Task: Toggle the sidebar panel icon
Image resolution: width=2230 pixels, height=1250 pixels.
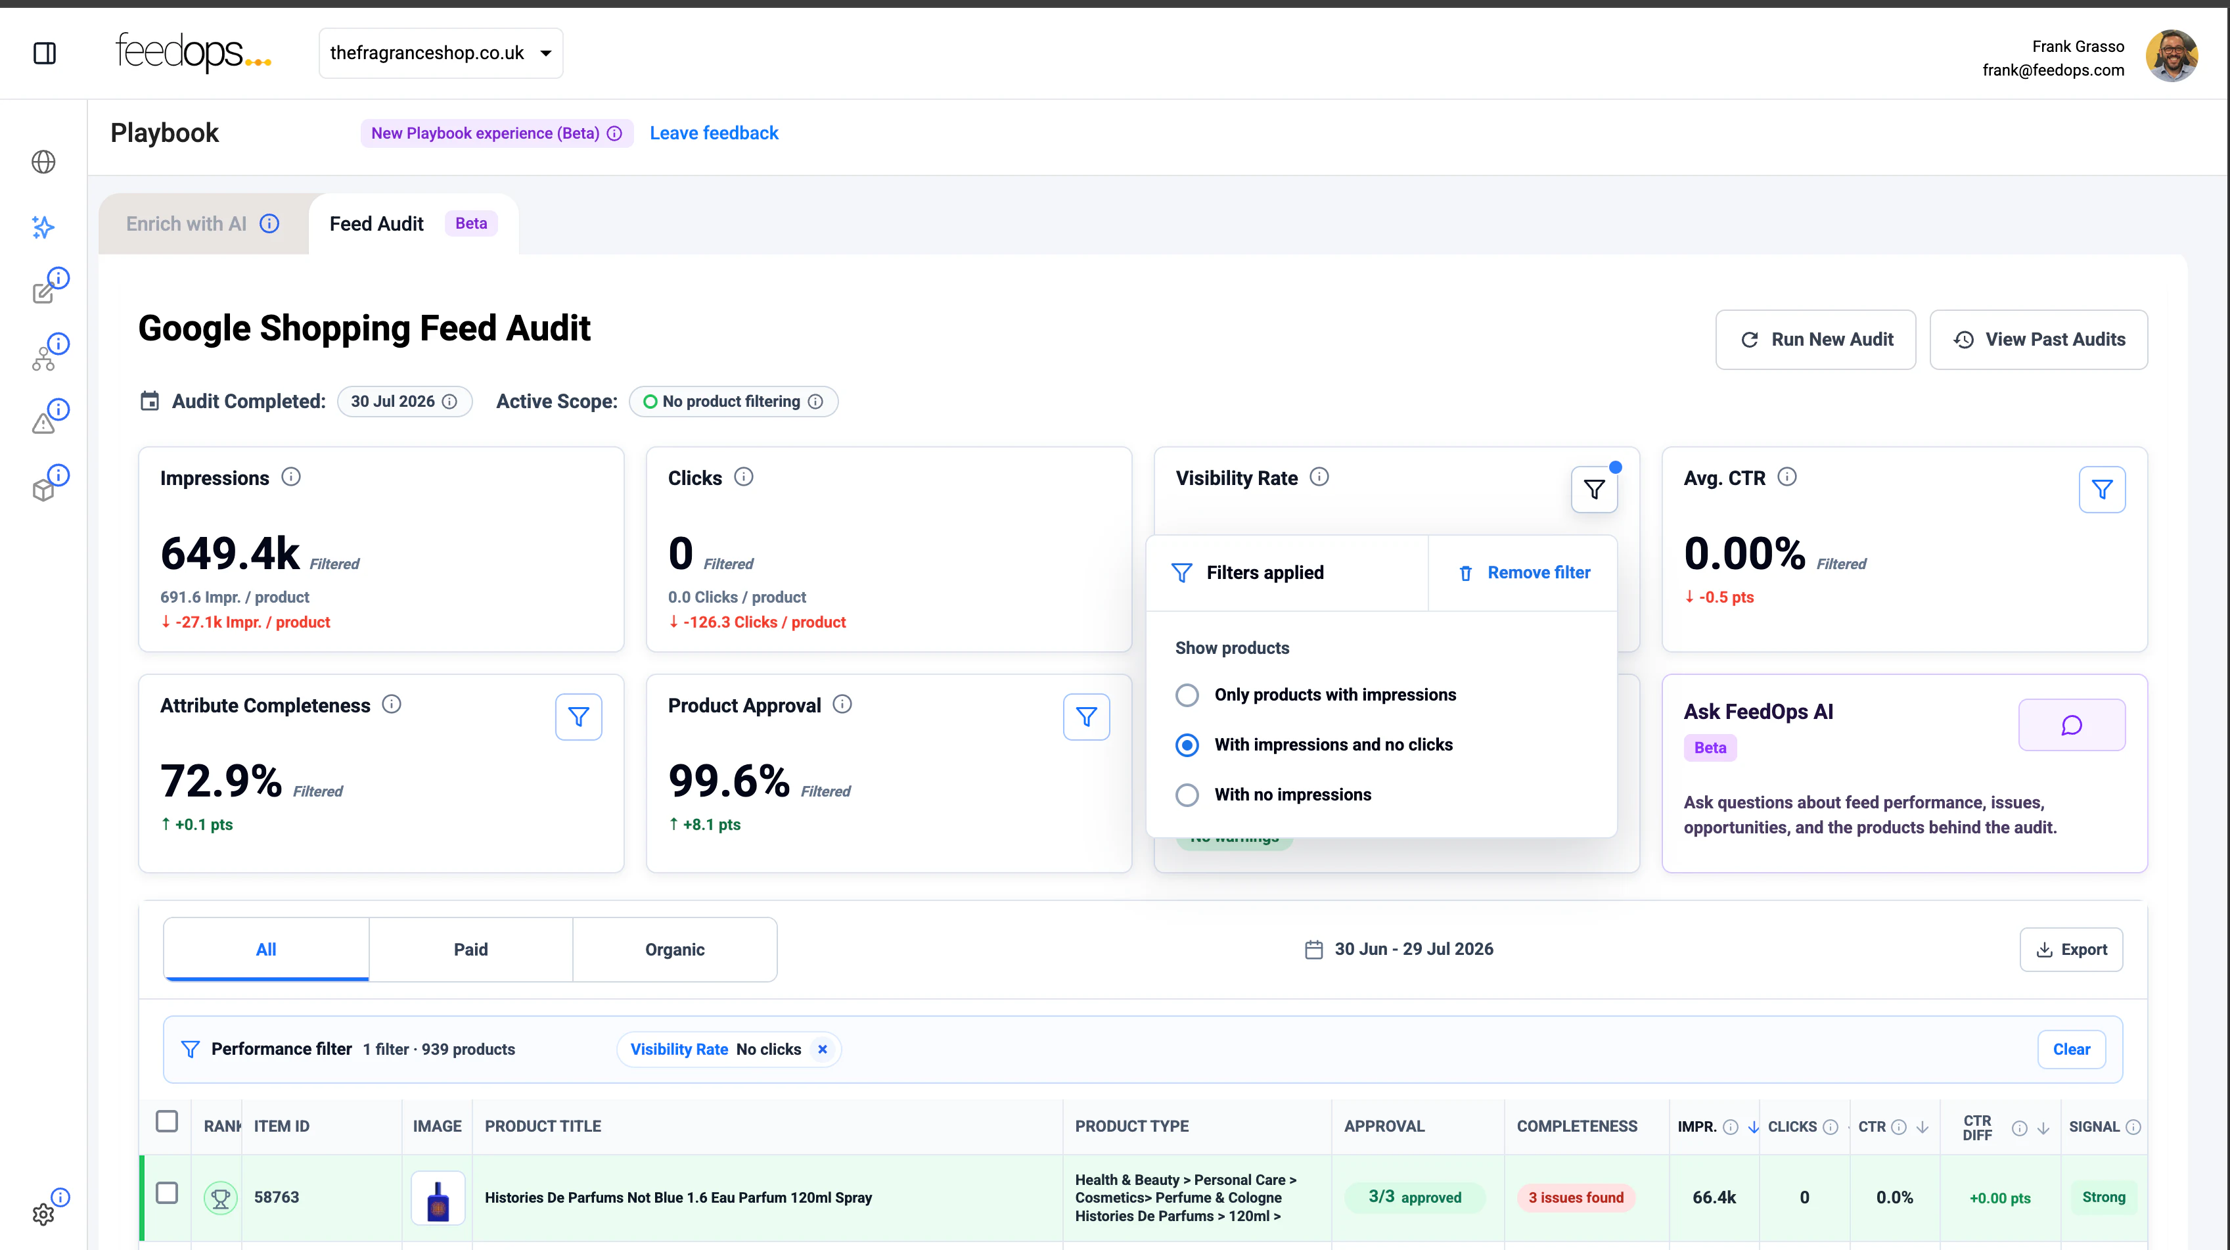Action: tap(44, 53)
